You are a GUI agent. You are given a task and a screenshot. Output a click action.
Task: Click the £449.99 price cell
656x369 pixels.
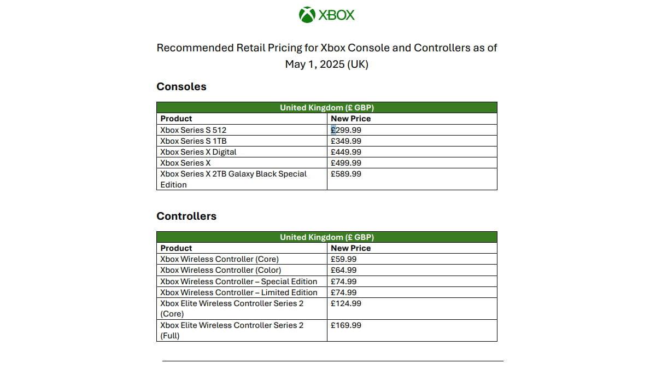346,152
